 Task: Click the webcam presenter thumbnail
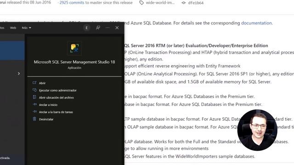click(x=257, y=130)
